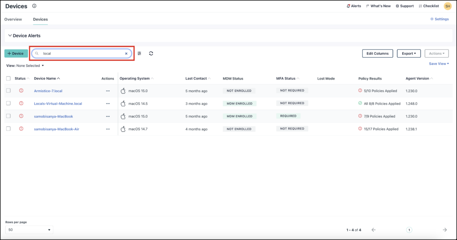Check the samobisanya-MacBook row checkbox
The image size is (457, 240).
click(8, 116)
